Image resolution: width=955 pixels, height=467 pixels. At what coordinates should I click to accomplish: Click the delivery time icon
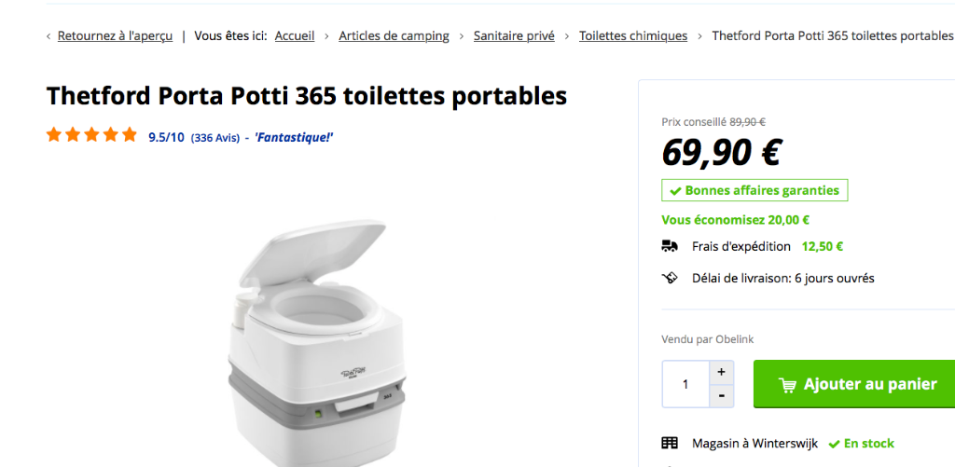pyautogui.click(x=670, y=278)
